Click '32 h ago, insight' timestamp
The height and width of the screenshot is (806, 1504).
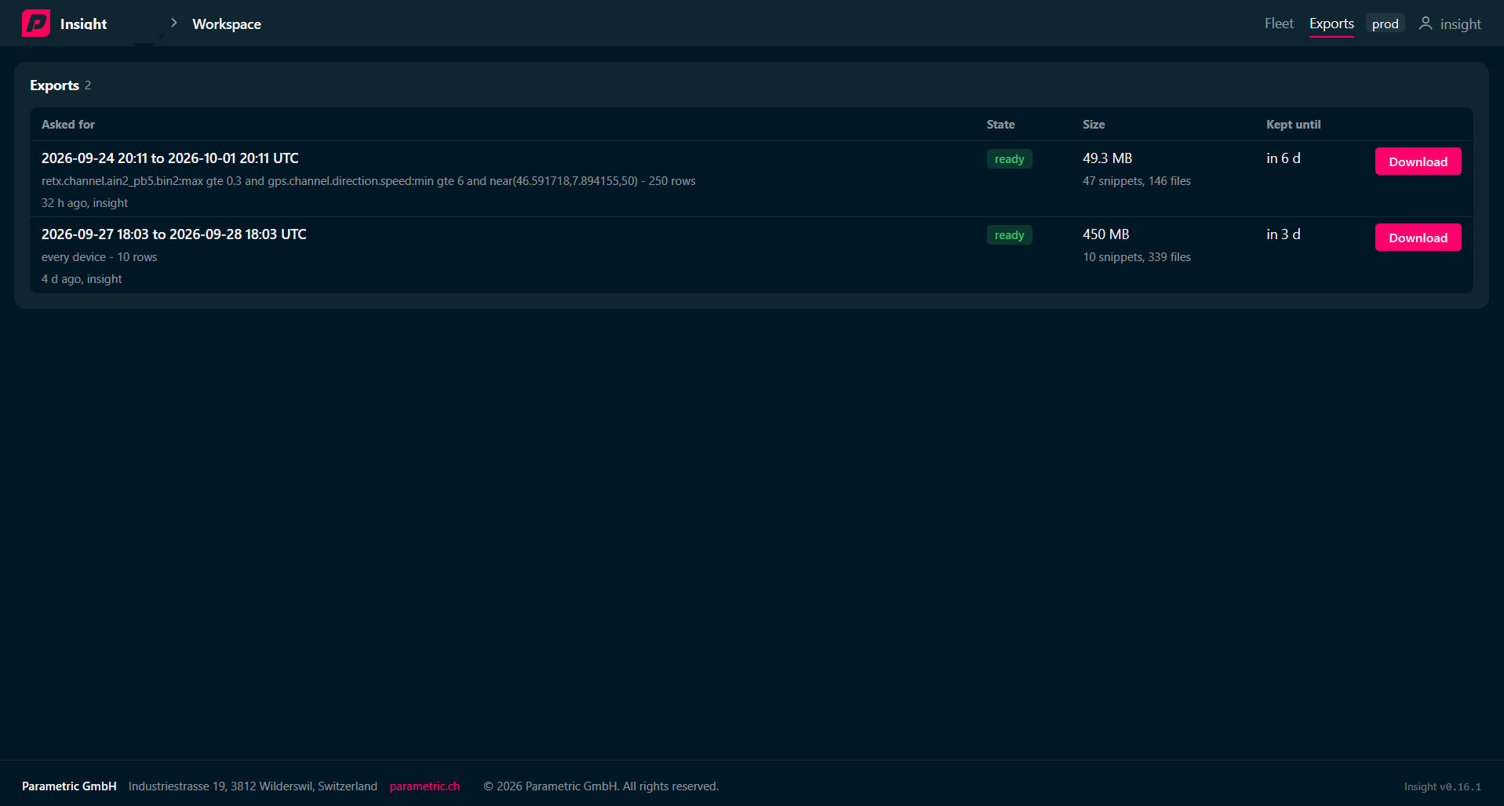(85, 203)
